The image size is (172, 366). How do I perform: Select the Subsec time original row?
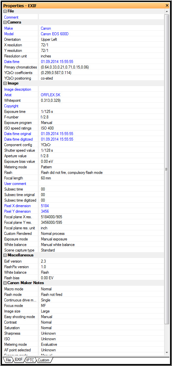click(83, 195)
